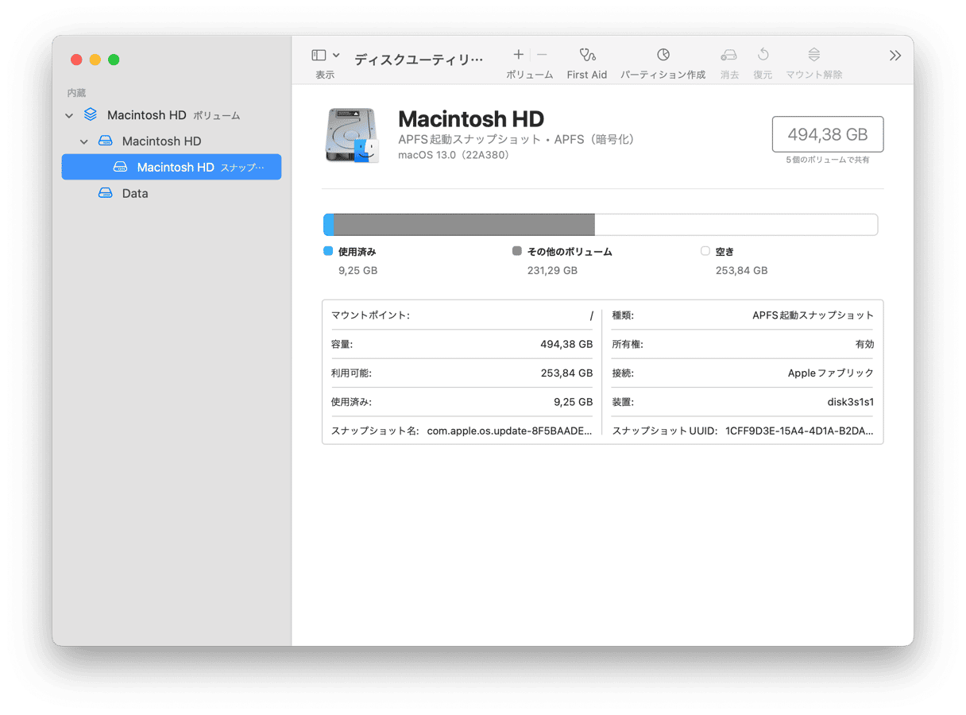Click the 494,38 GB capacity button

[827, 133]
